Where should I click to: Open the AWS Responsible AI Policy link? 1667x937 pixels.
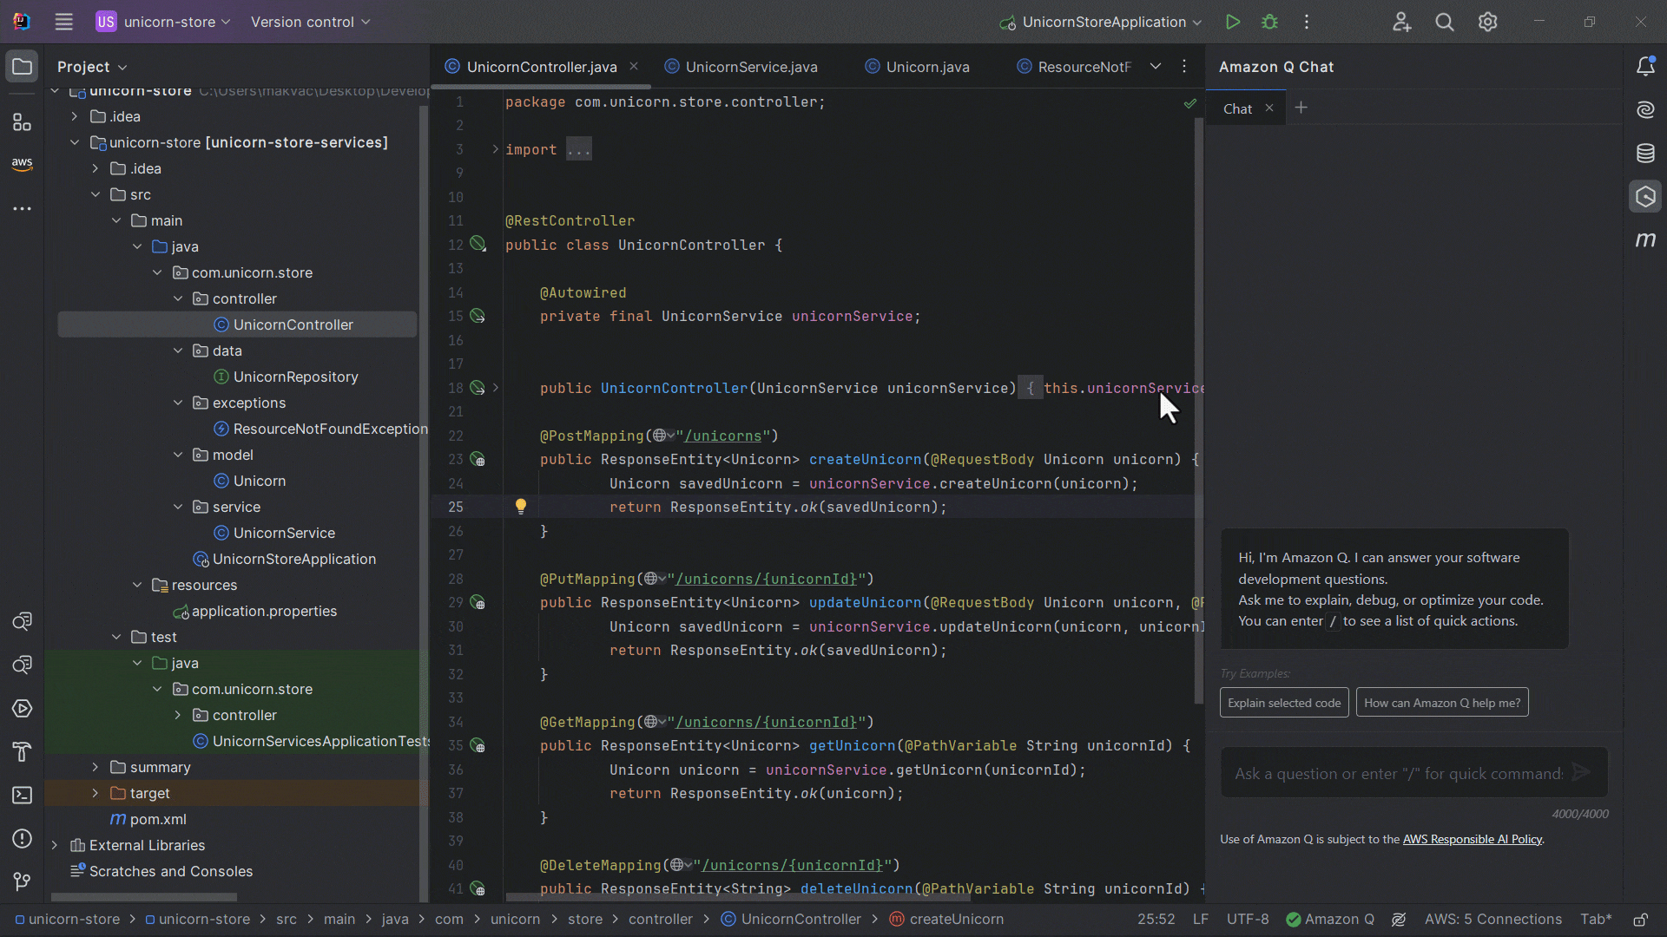click(x=1473, y=839)
